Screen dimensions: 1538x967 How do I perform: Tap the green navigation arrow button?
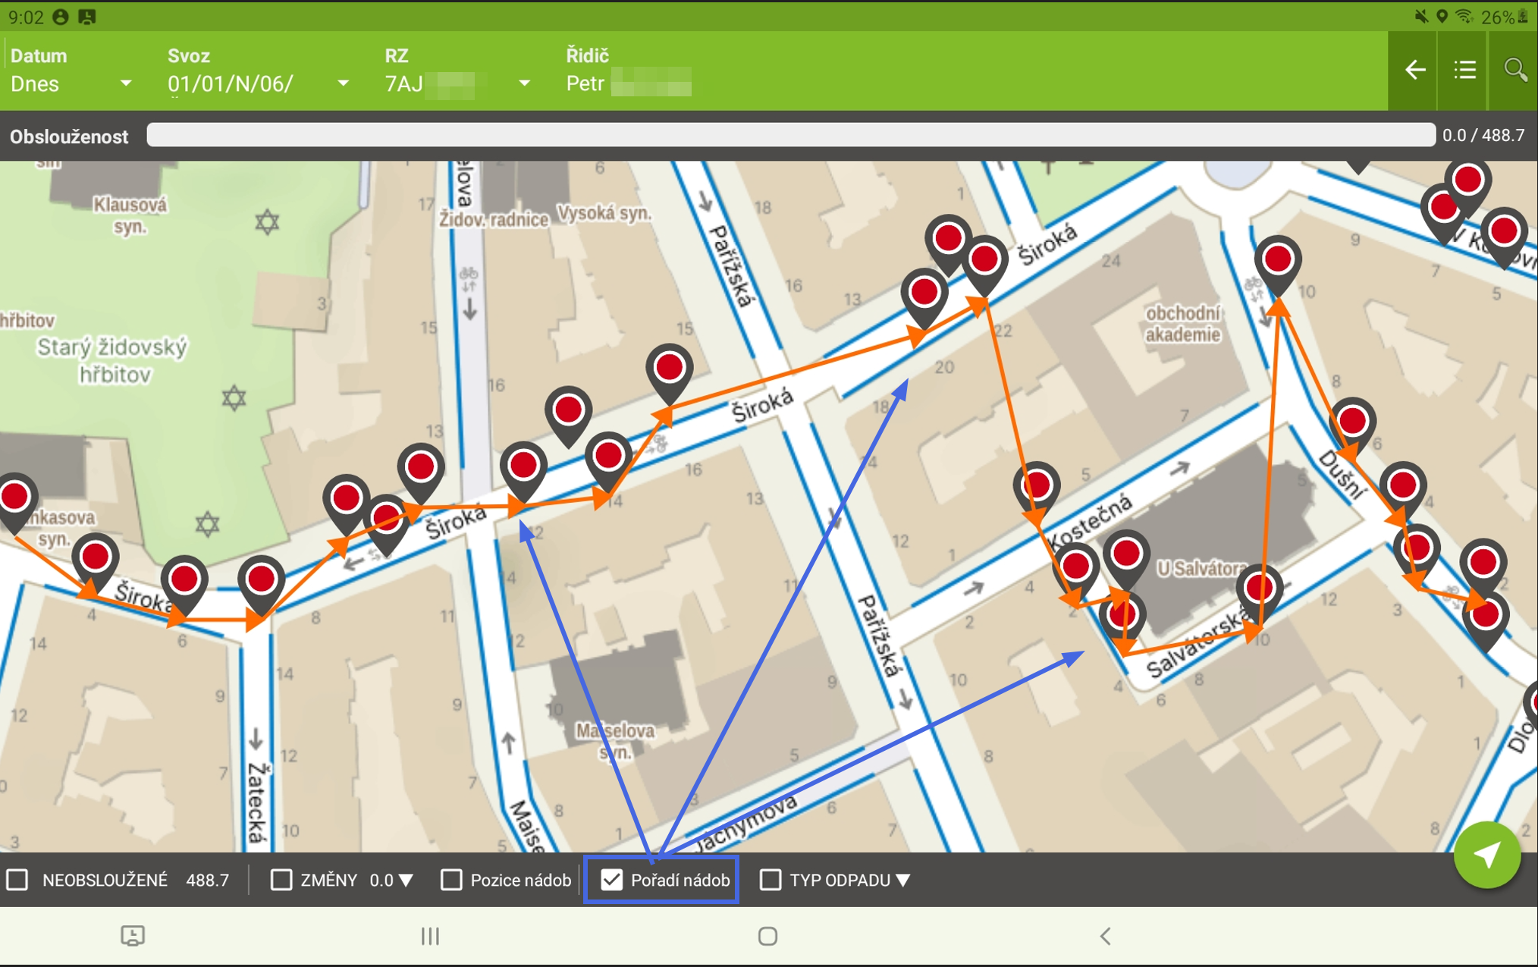pyautogui.click(x=1486, y=855)
